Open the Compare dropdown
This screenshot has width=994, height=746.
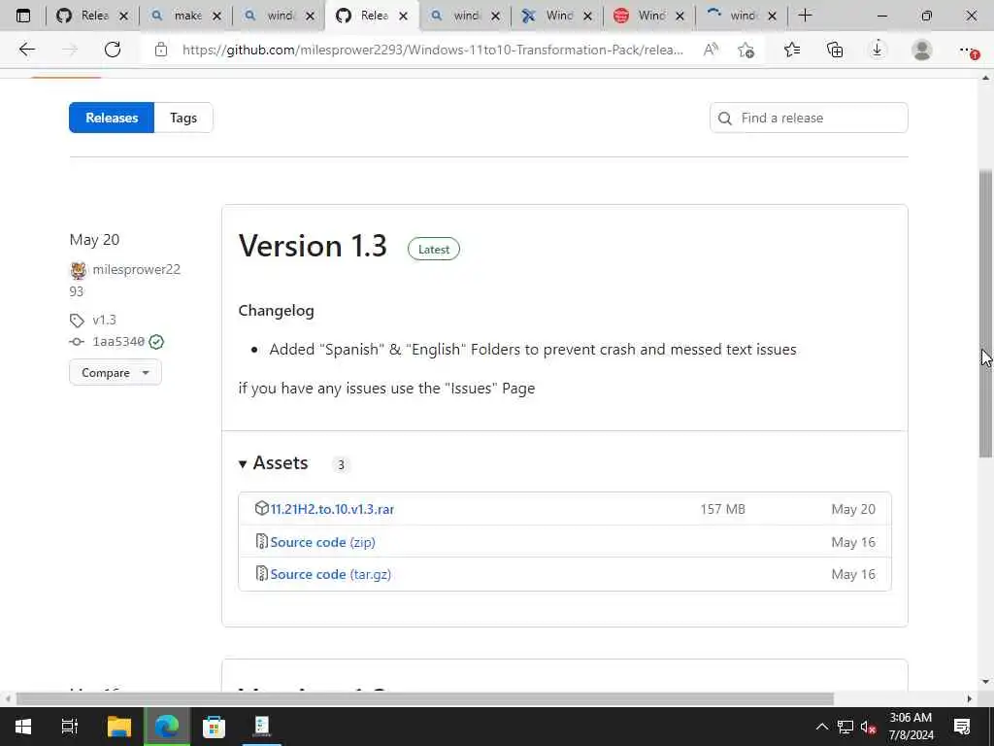click(x=116, y=372)
